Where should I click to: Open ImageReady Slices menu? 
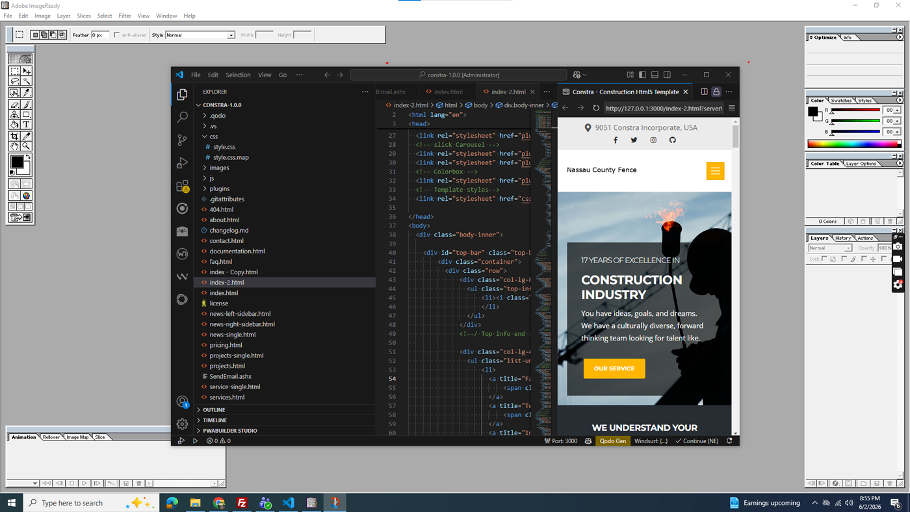(x=84, y=16)
